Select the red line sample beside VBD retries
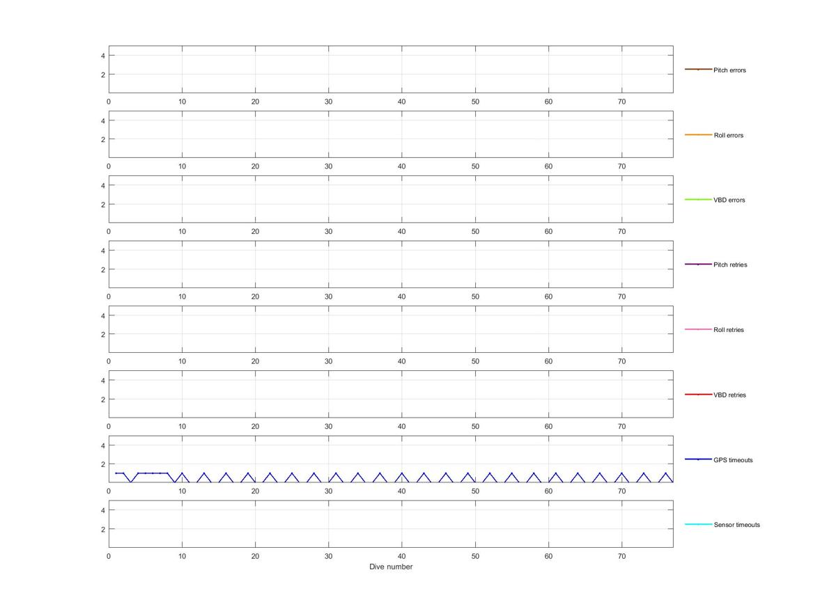The image size is (836, 616). click(x=698, y=395)
